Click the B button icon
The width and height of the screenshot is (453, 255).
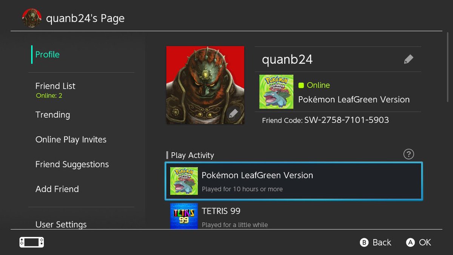coord(364,243)
